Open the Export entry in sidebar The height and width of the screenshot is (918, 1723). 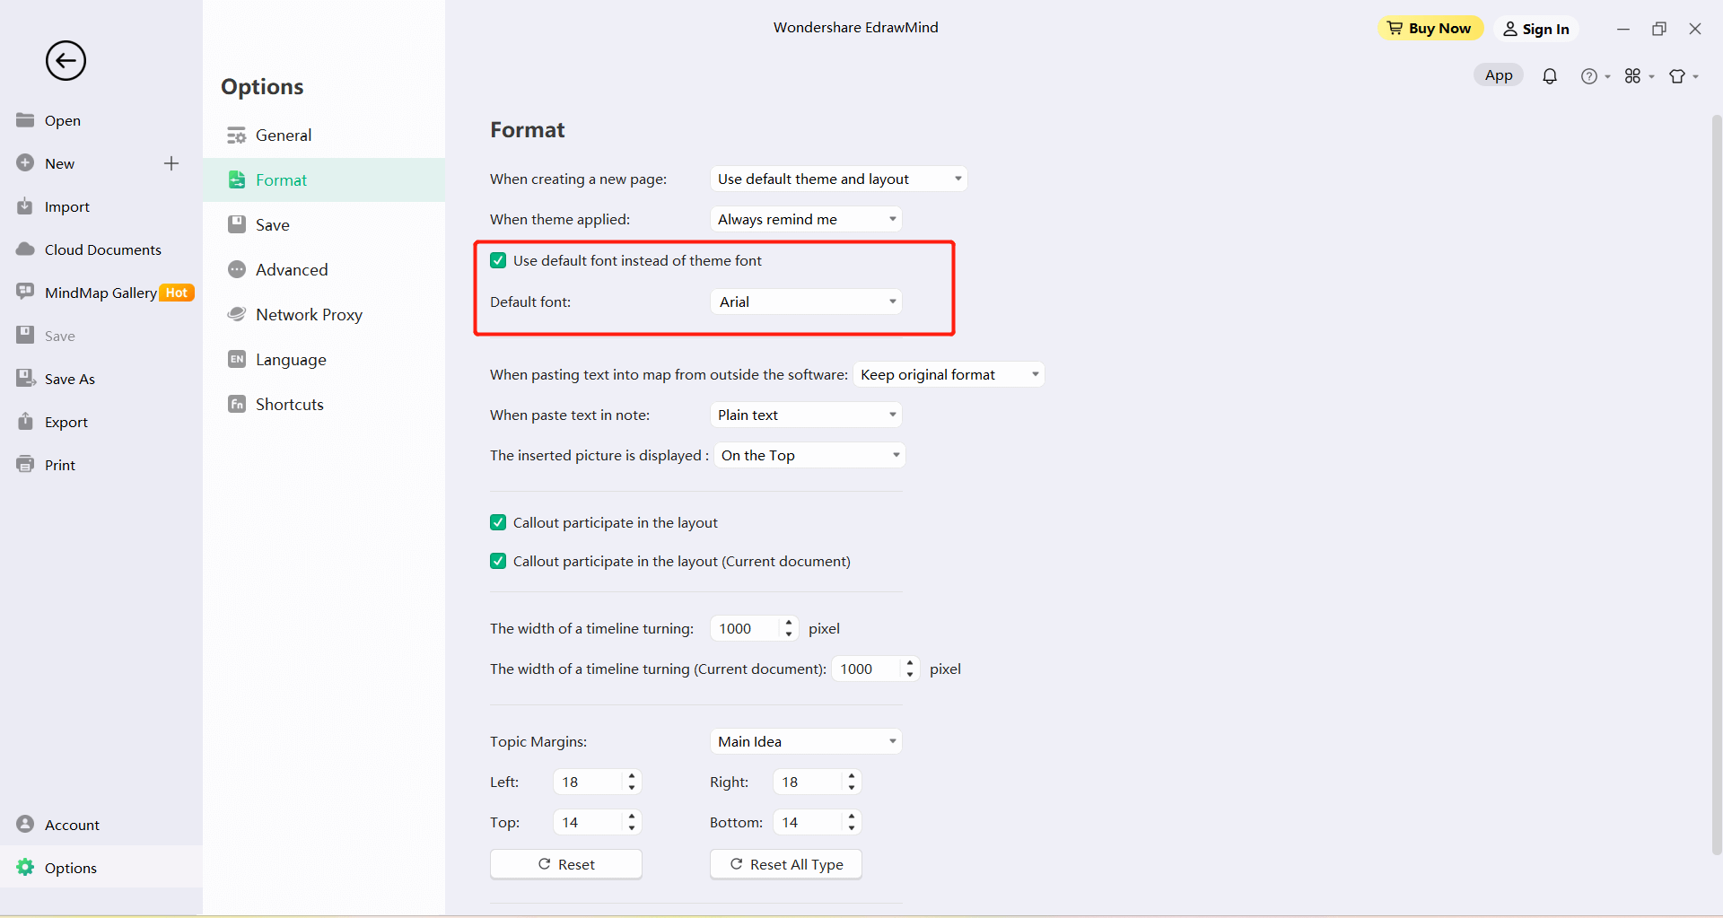pos(101,422)
